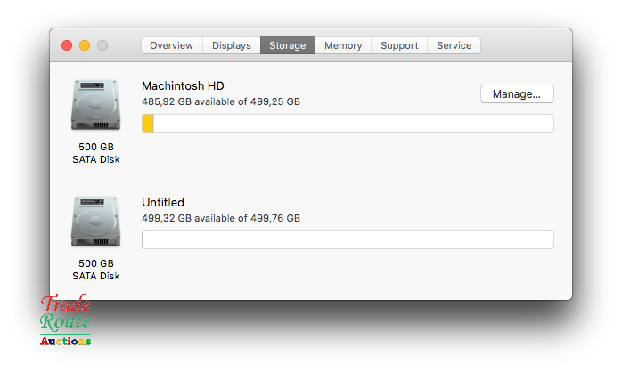Click the Machintosh HD disk icon
This screenshot has width=622, height=371.
point(95,105)
